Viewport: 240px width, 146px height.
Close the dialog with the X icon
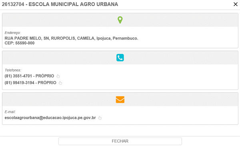(x=236, y=4)
